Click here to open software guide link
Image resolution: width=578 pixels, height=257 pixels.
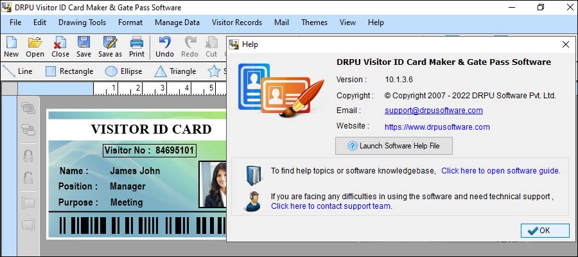(x=500, y=171)
